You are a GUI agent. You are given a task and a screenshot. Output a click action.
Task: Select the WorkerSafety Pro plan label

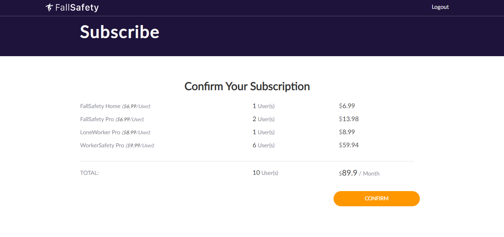point(102,145)
